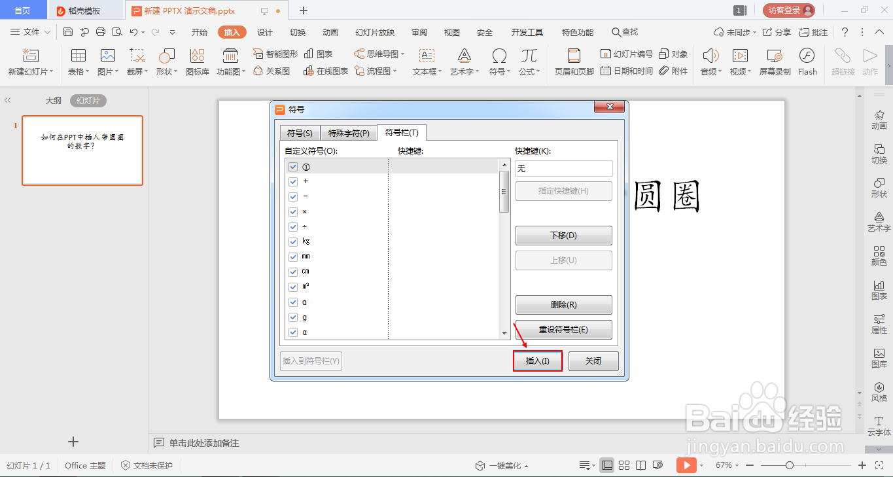Open the 符号 symbol dropdown arrow

(x=508, y=72)
